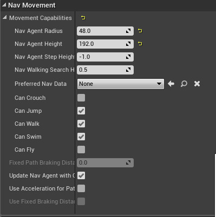Clear the Preferred Nav Data value
The width and height of the screenshot is (216, 217).
(197, 84)
